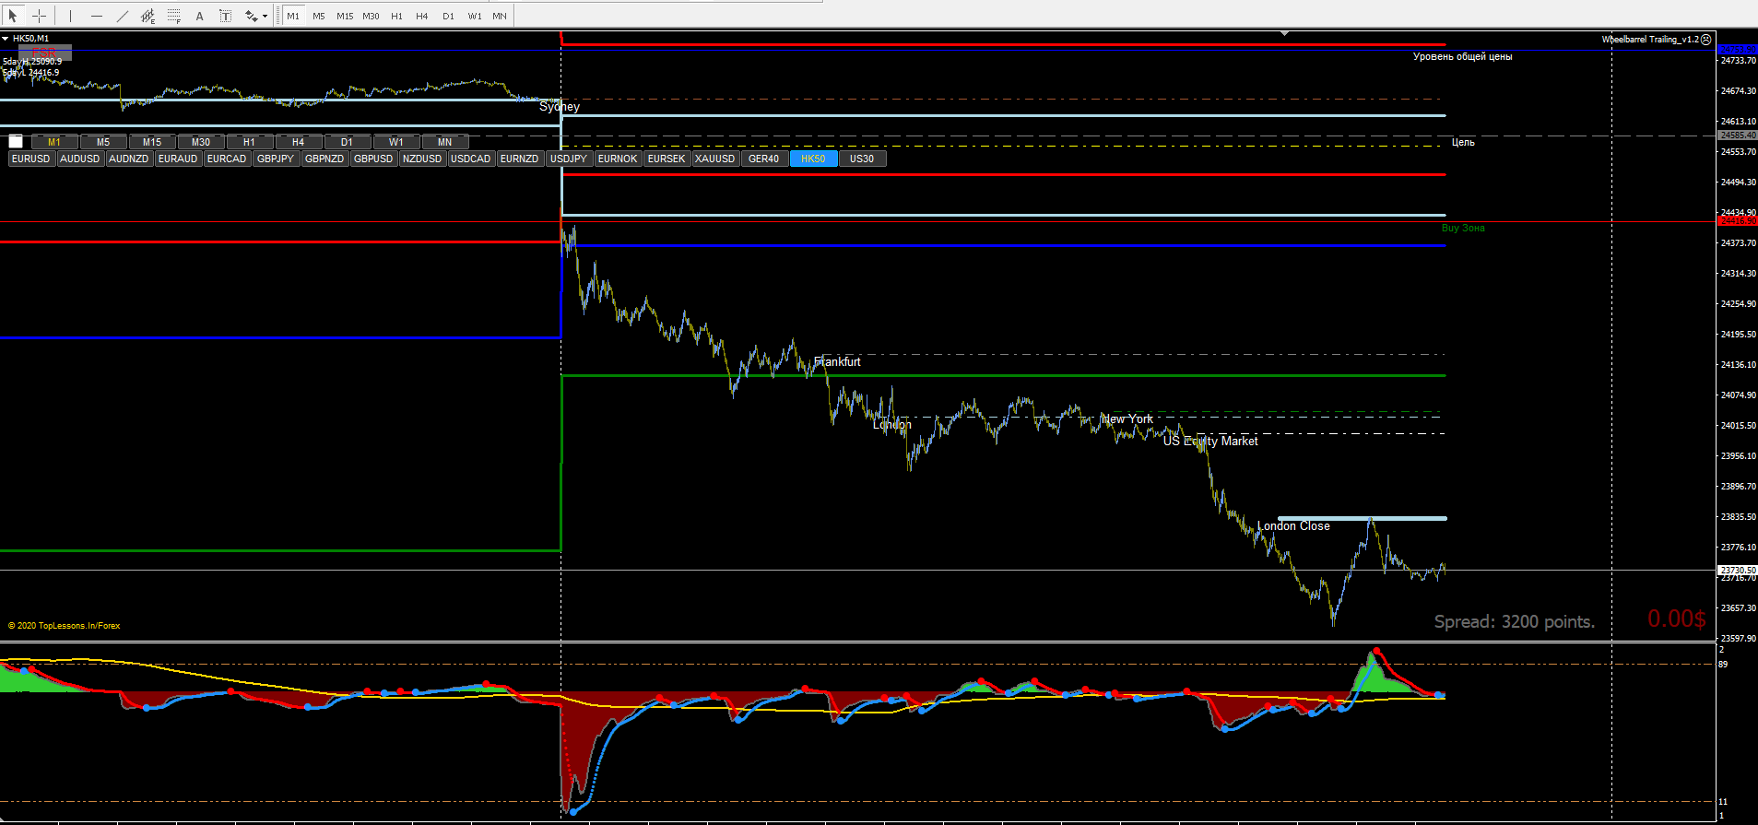Select the equidistant channel tool

[x=147, y=16]
